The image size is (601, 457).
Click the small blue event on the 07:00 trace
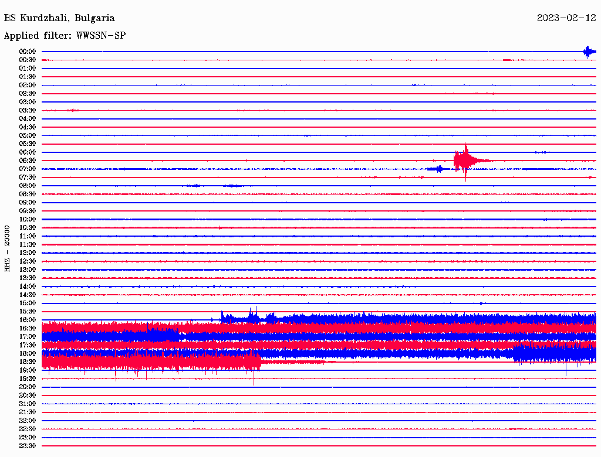[438, 169]
